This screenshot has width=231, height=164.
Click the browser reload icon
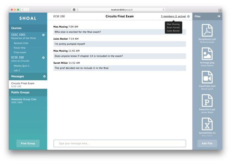pos(164,10)
